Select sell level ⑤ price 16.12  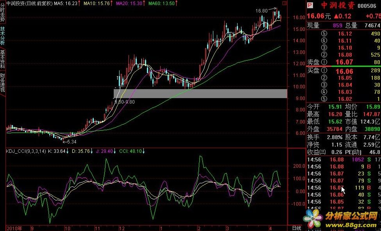coord(345,34)
